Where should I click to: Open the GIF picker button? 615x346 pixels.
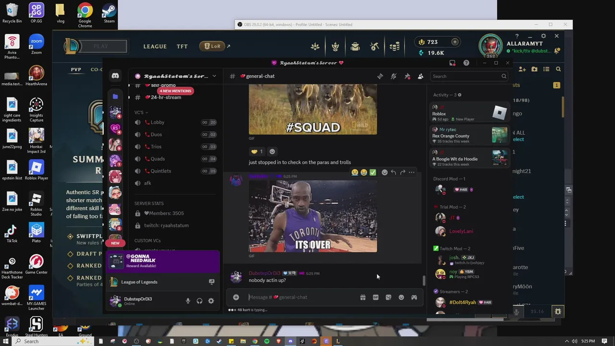coord(376,297)
